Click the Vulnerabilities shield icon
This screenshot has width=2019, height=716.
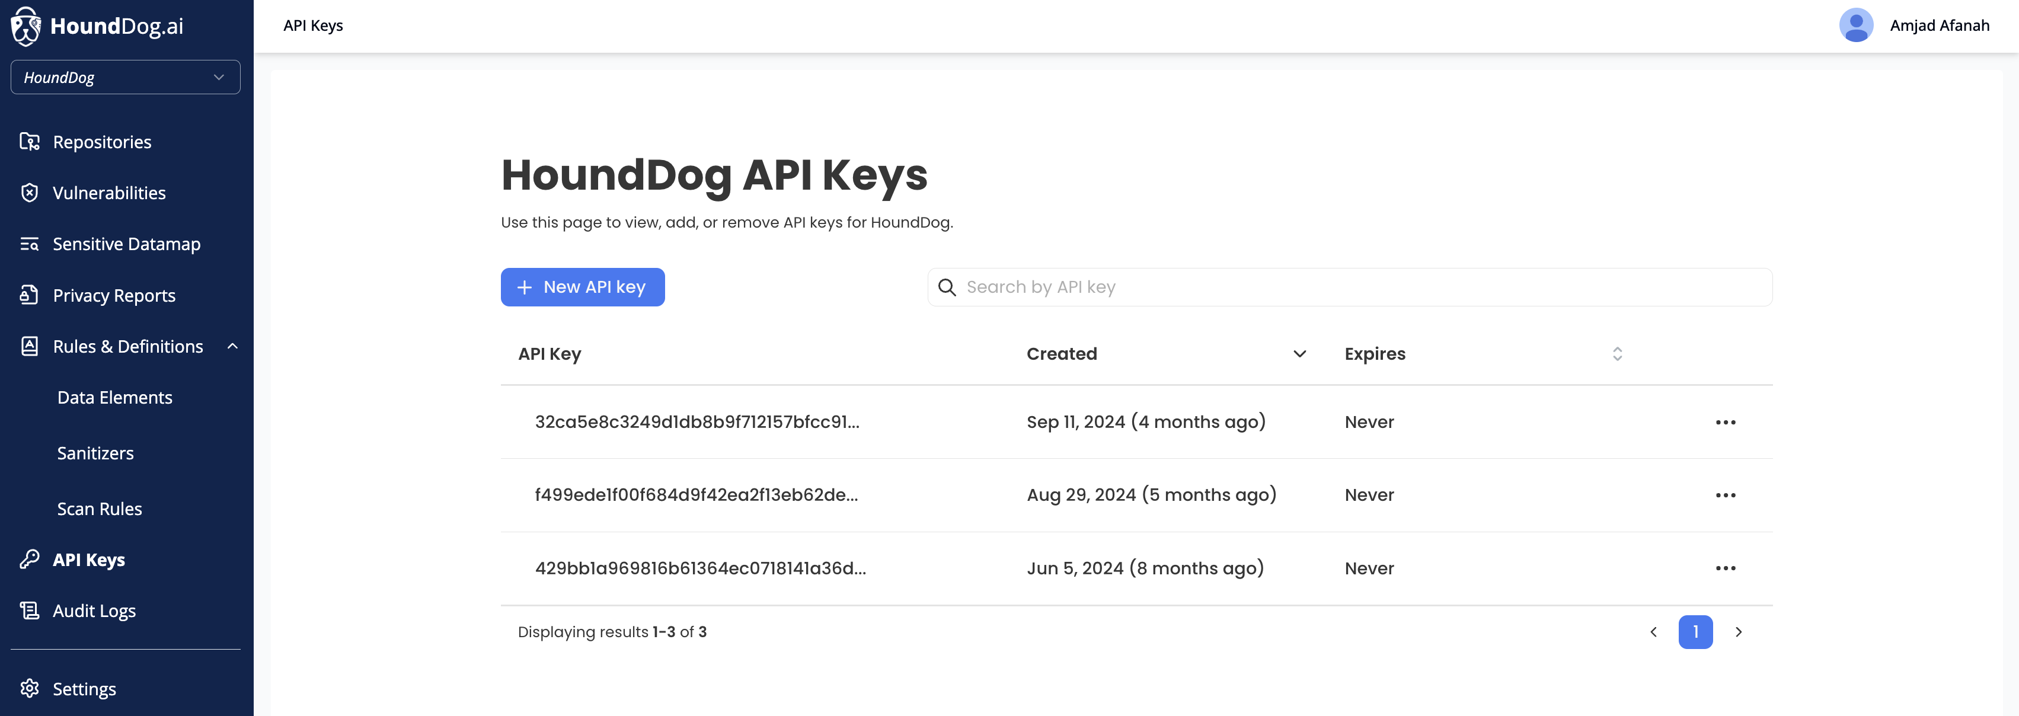coord(30,193)
